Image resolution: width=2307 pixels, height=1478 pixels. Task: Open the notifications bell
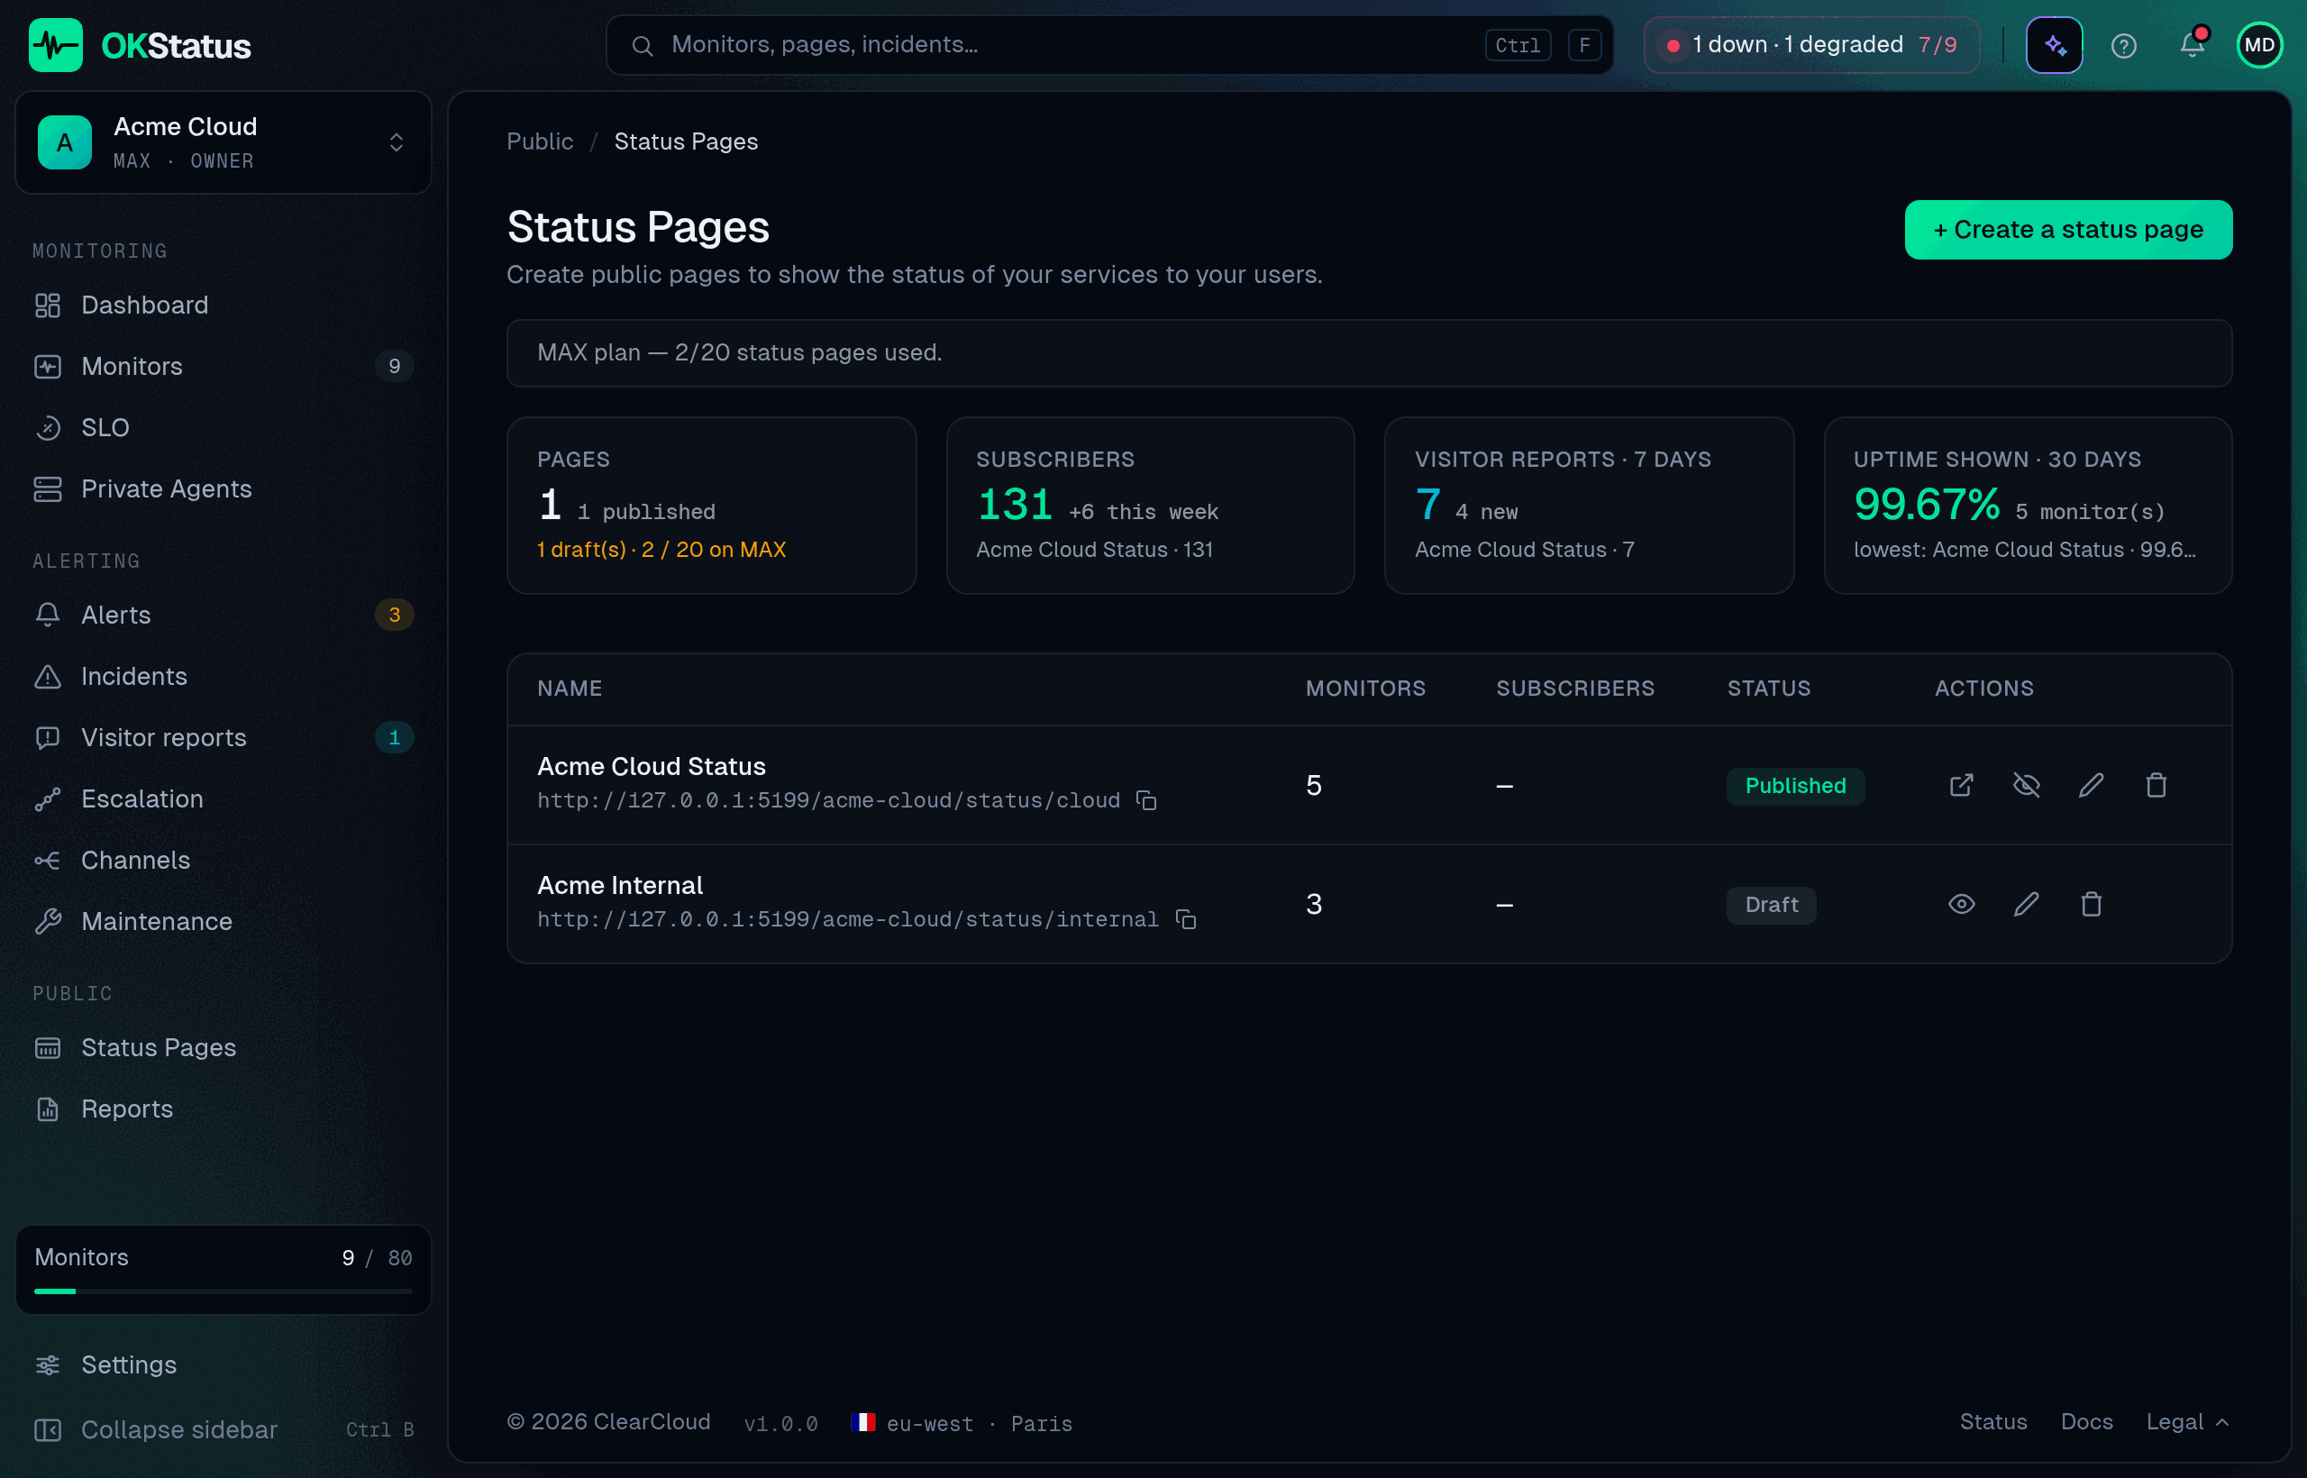(x=2192, y=45)
